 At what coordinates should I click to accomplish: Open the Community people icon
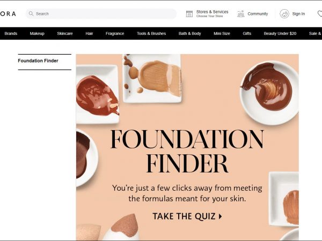click(x=240, y=14)
